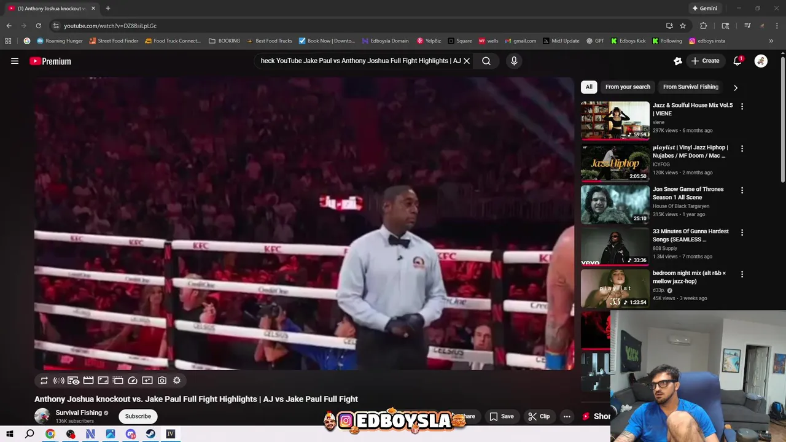Screen dimensions: 786x442
Task: Toggle cinema mode clapperboard icon
Action: (88, 381)
